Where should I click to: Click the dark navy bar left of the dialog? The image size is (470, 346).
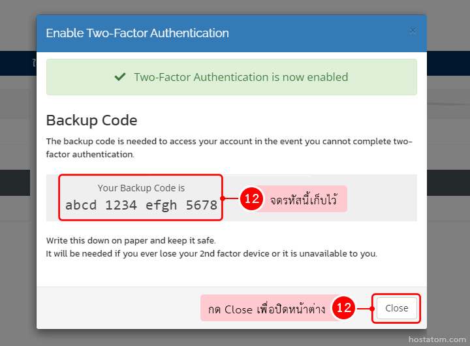click(18, 63)
